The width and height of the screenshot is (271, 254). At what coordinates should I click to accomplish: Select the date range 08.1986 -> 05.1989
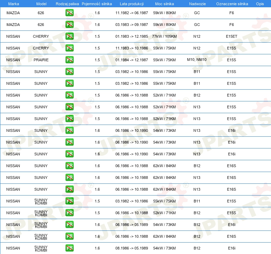[x=132, y=248]
